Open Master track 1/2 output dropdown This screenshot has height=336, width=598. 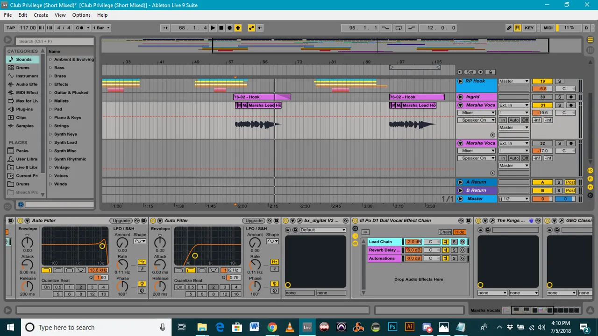coord(513,199)
